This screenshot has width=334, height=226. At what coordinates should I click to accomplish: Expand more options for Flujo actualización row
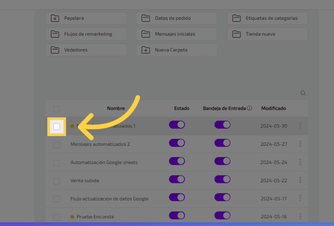point(300,198)
